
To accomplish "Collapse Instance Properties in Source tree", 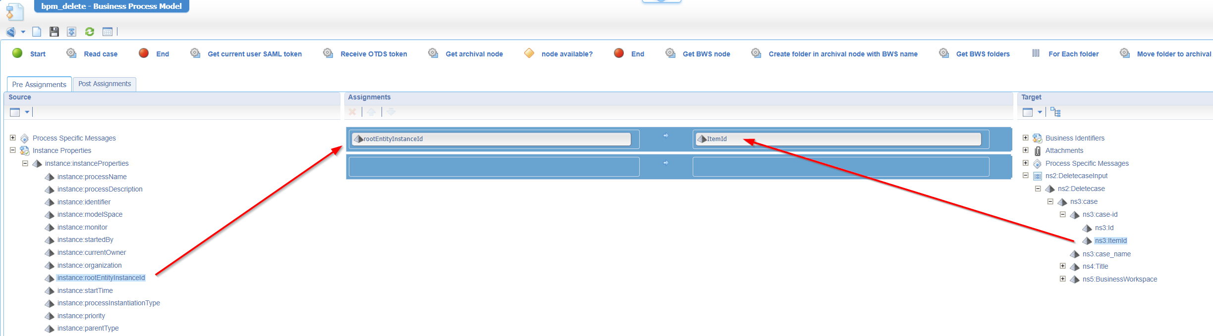I will 13,150.
